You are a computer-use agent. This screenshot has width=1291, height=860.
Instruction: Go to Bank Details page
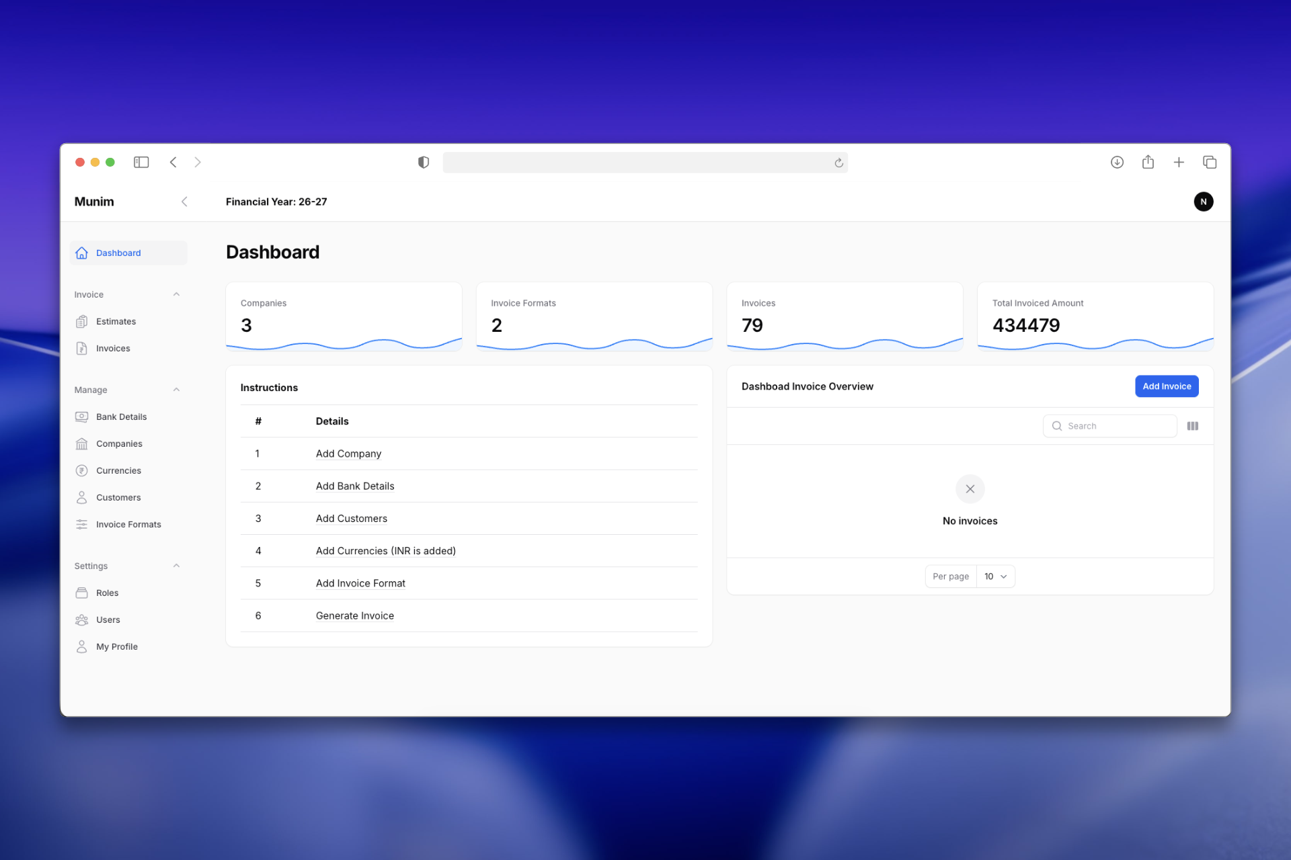click(128, 417)
